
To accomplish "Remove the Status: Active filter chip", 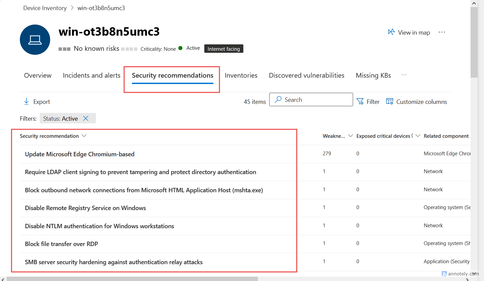I will coord(86,118).
